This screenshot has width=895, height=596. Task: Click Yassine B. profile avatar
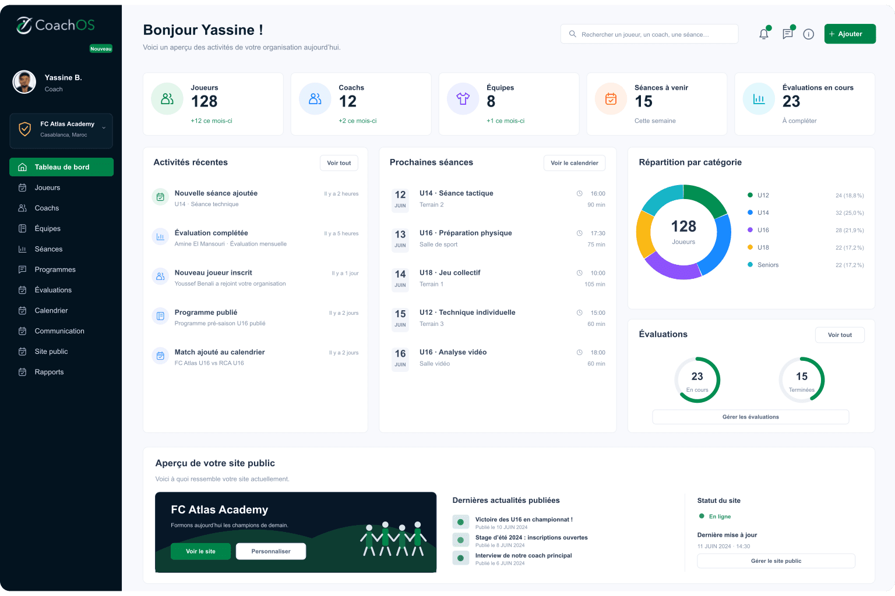point(24,82)
